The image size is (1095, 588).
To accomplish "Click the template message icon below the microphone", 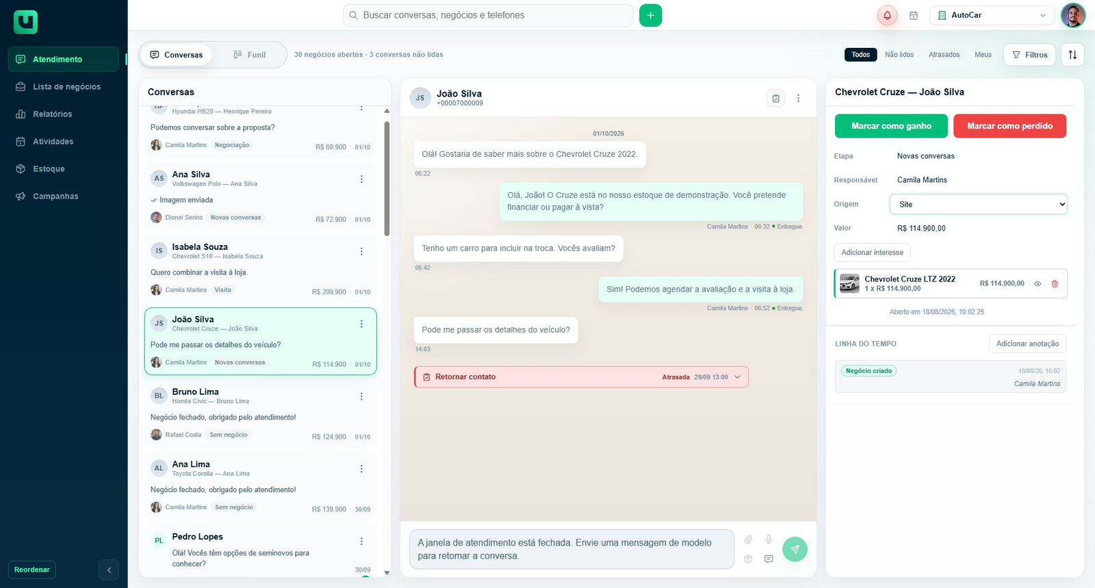I will coord(769,559).
